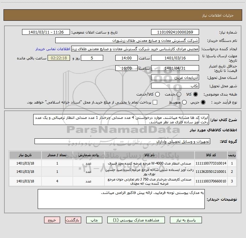Click the خروج exit button
246x238 pixels.
coord(52,220)
